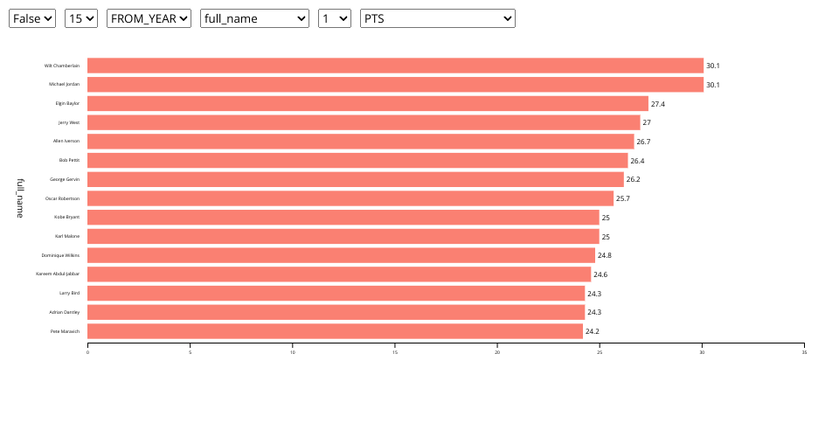This screenshot has width=839, height=437.
Task: Select Oscar Robertson's bar
Action: click(x=350, y=198)
